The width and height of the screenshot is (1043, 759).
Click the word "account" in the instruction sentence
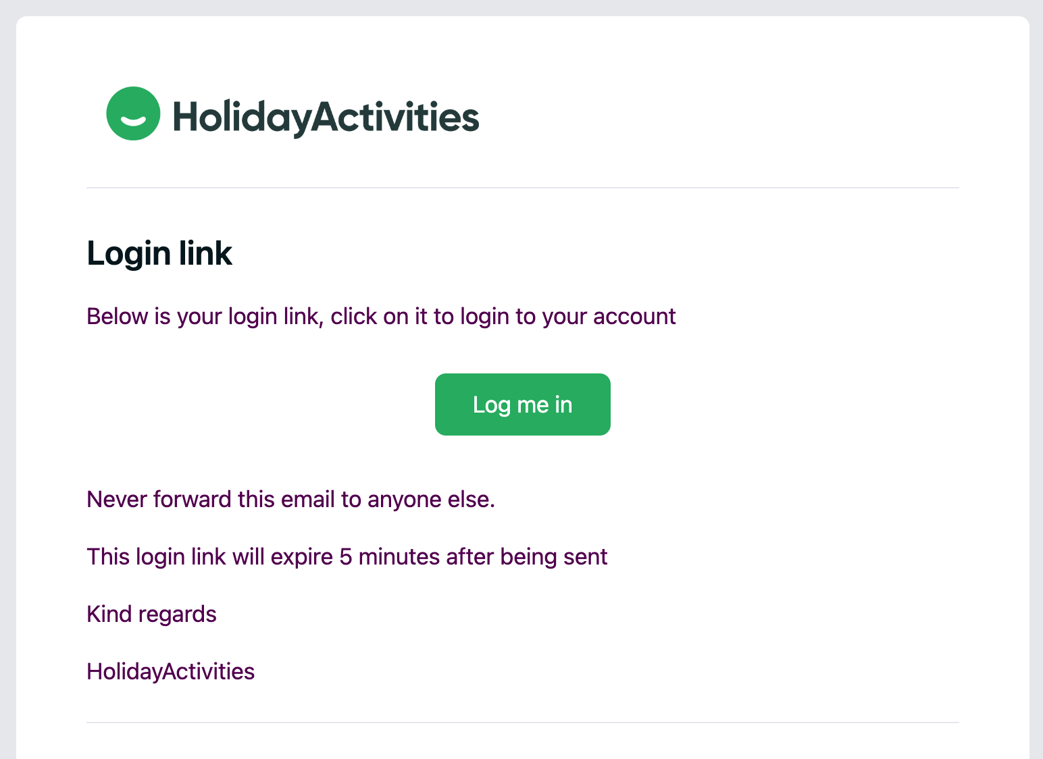click(634, 316)
